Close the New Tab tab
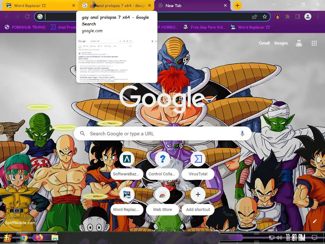The width and height of the screenshot is (325, 244). coord(225,6)
